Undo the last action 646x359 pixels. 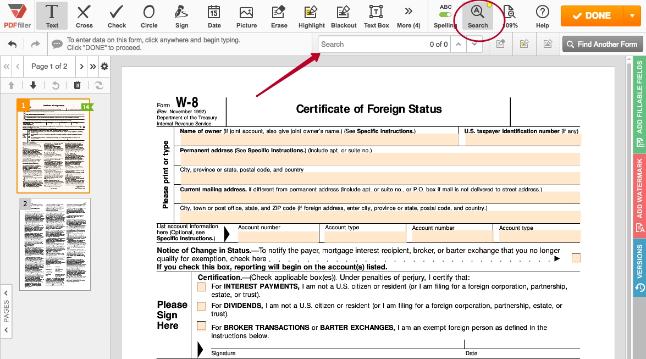click(x=12, y=44)
